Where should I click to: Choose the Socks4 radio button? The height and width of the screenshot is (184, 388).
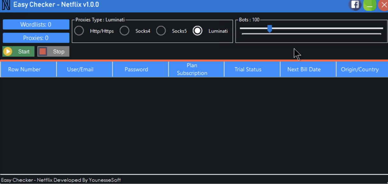click(124, 31)
